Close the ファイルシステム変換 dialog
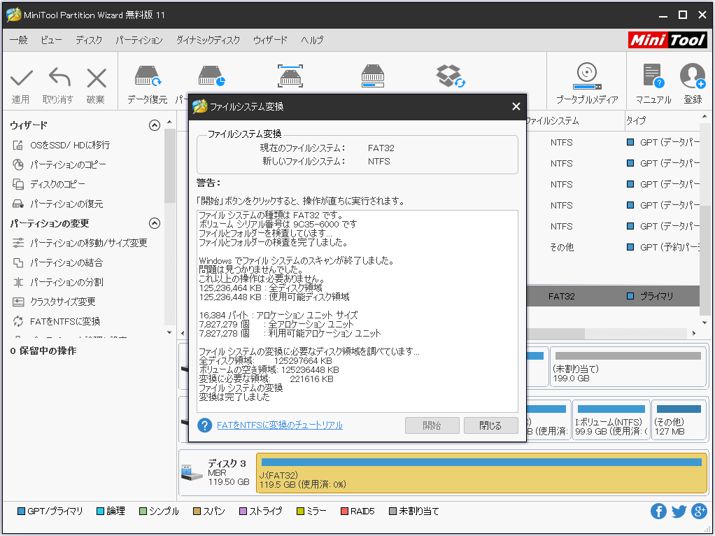715x536 pixels. (516, 106)
